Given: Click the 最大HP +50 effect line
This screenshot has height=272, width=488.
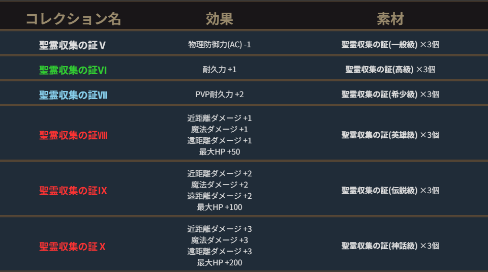Looking at the screenshot, I should pos(220,152).
